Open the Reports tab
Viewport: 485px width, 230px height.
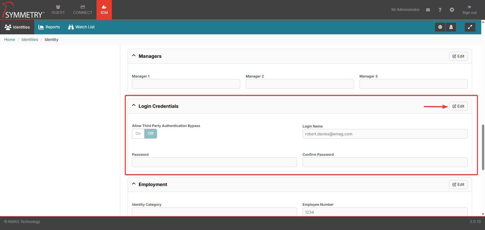click(x=49, y=27)
